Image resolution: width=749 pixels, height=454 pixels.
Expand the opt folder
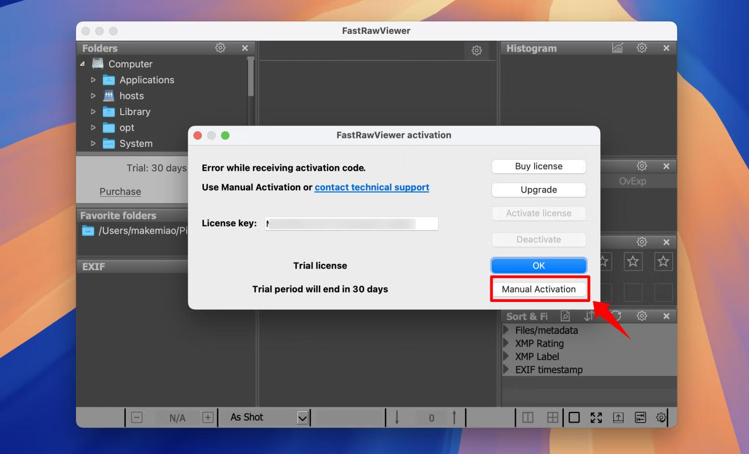[93, 128]
